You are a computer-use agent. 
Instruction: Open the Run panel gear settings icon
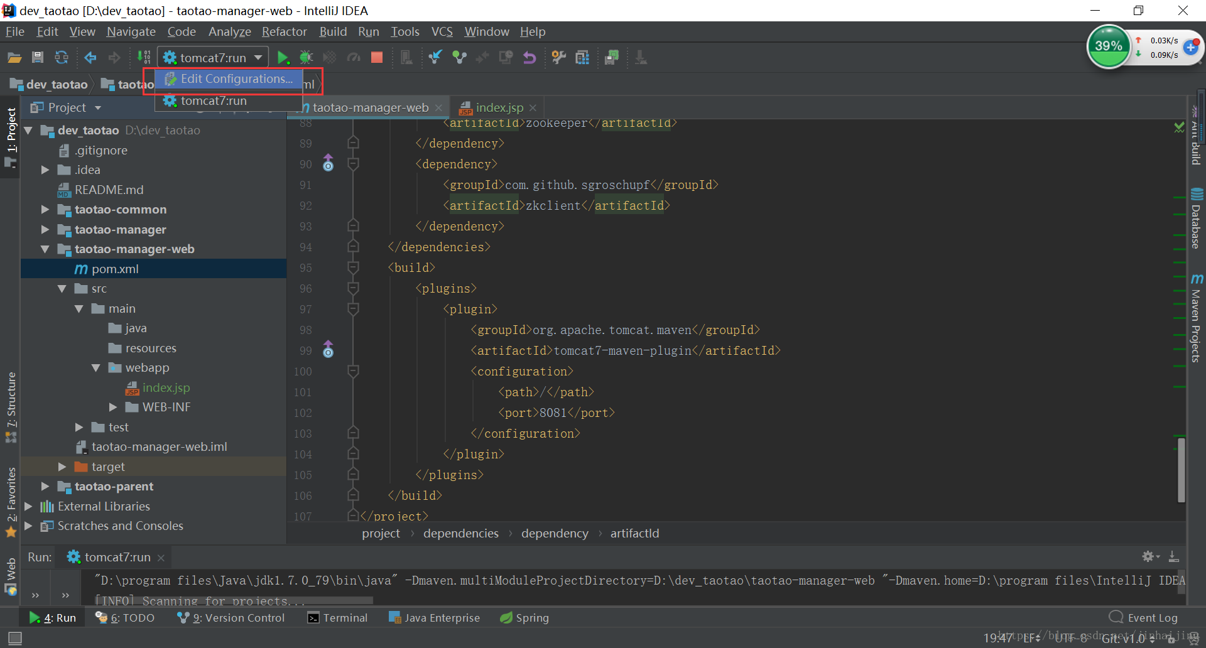click(x=1149, y=556)
